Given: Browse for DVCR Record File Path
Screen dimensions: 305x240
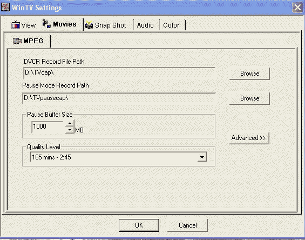Looking at the screenshot, I should point(249,74).
